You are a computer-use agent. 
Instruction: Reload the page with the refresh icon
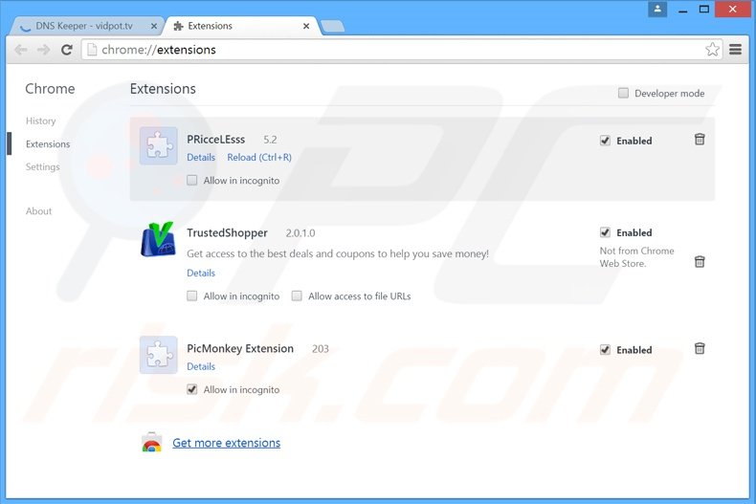[x=67, y=50]
